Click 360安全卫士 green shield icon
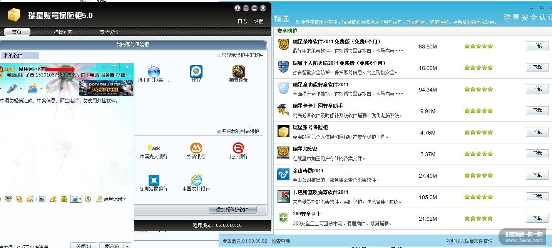This screenshot has width=552, height=248. (x=283, y=218)
